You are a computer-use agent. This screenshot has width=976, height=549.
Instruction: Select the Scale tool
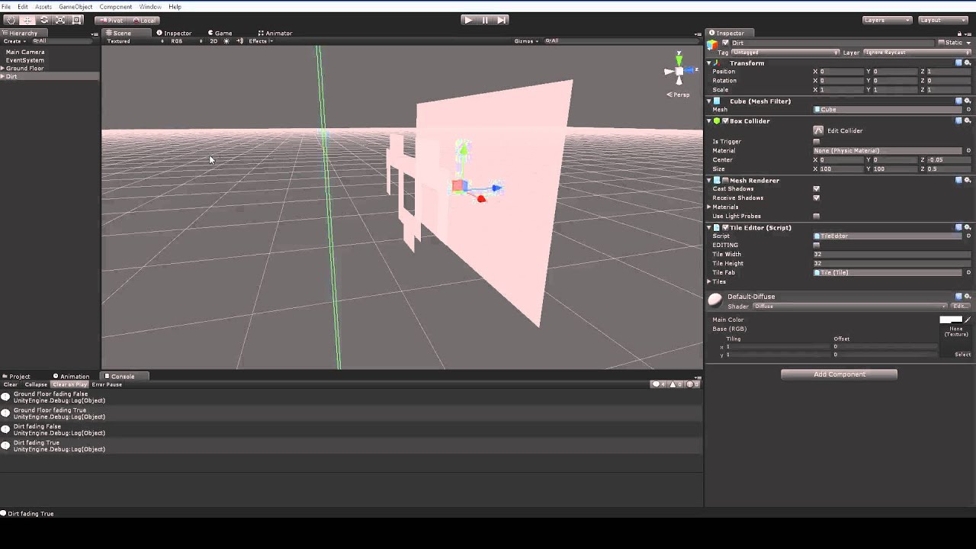click(60, 20)
